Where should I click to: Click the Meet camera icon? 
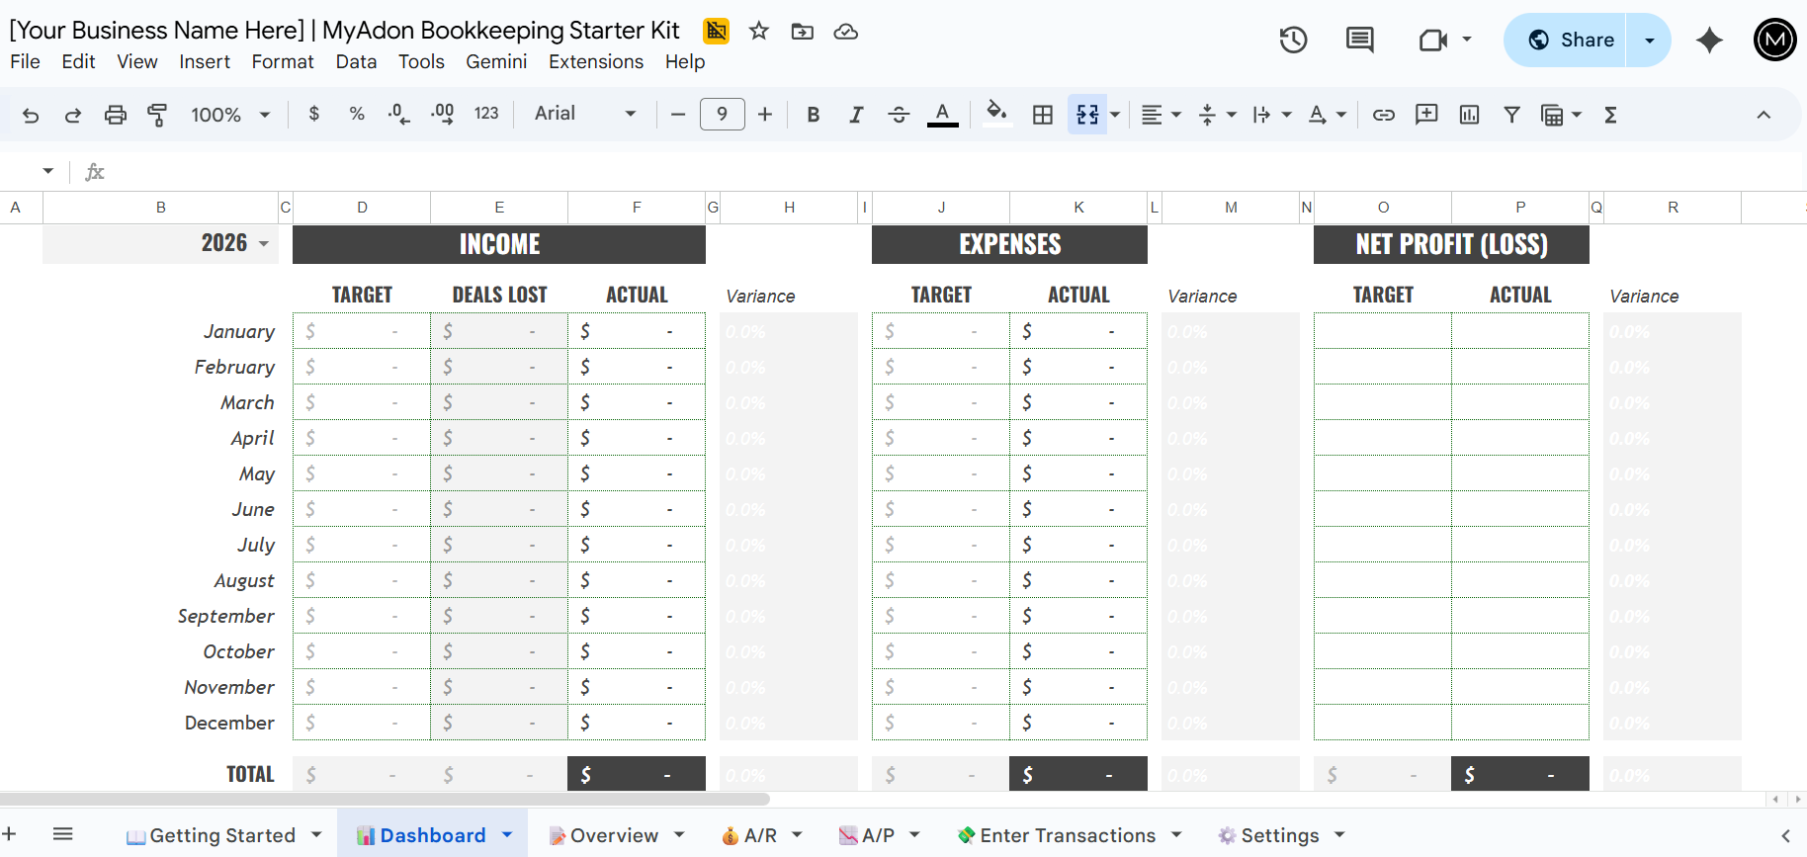pos(1432,40)
